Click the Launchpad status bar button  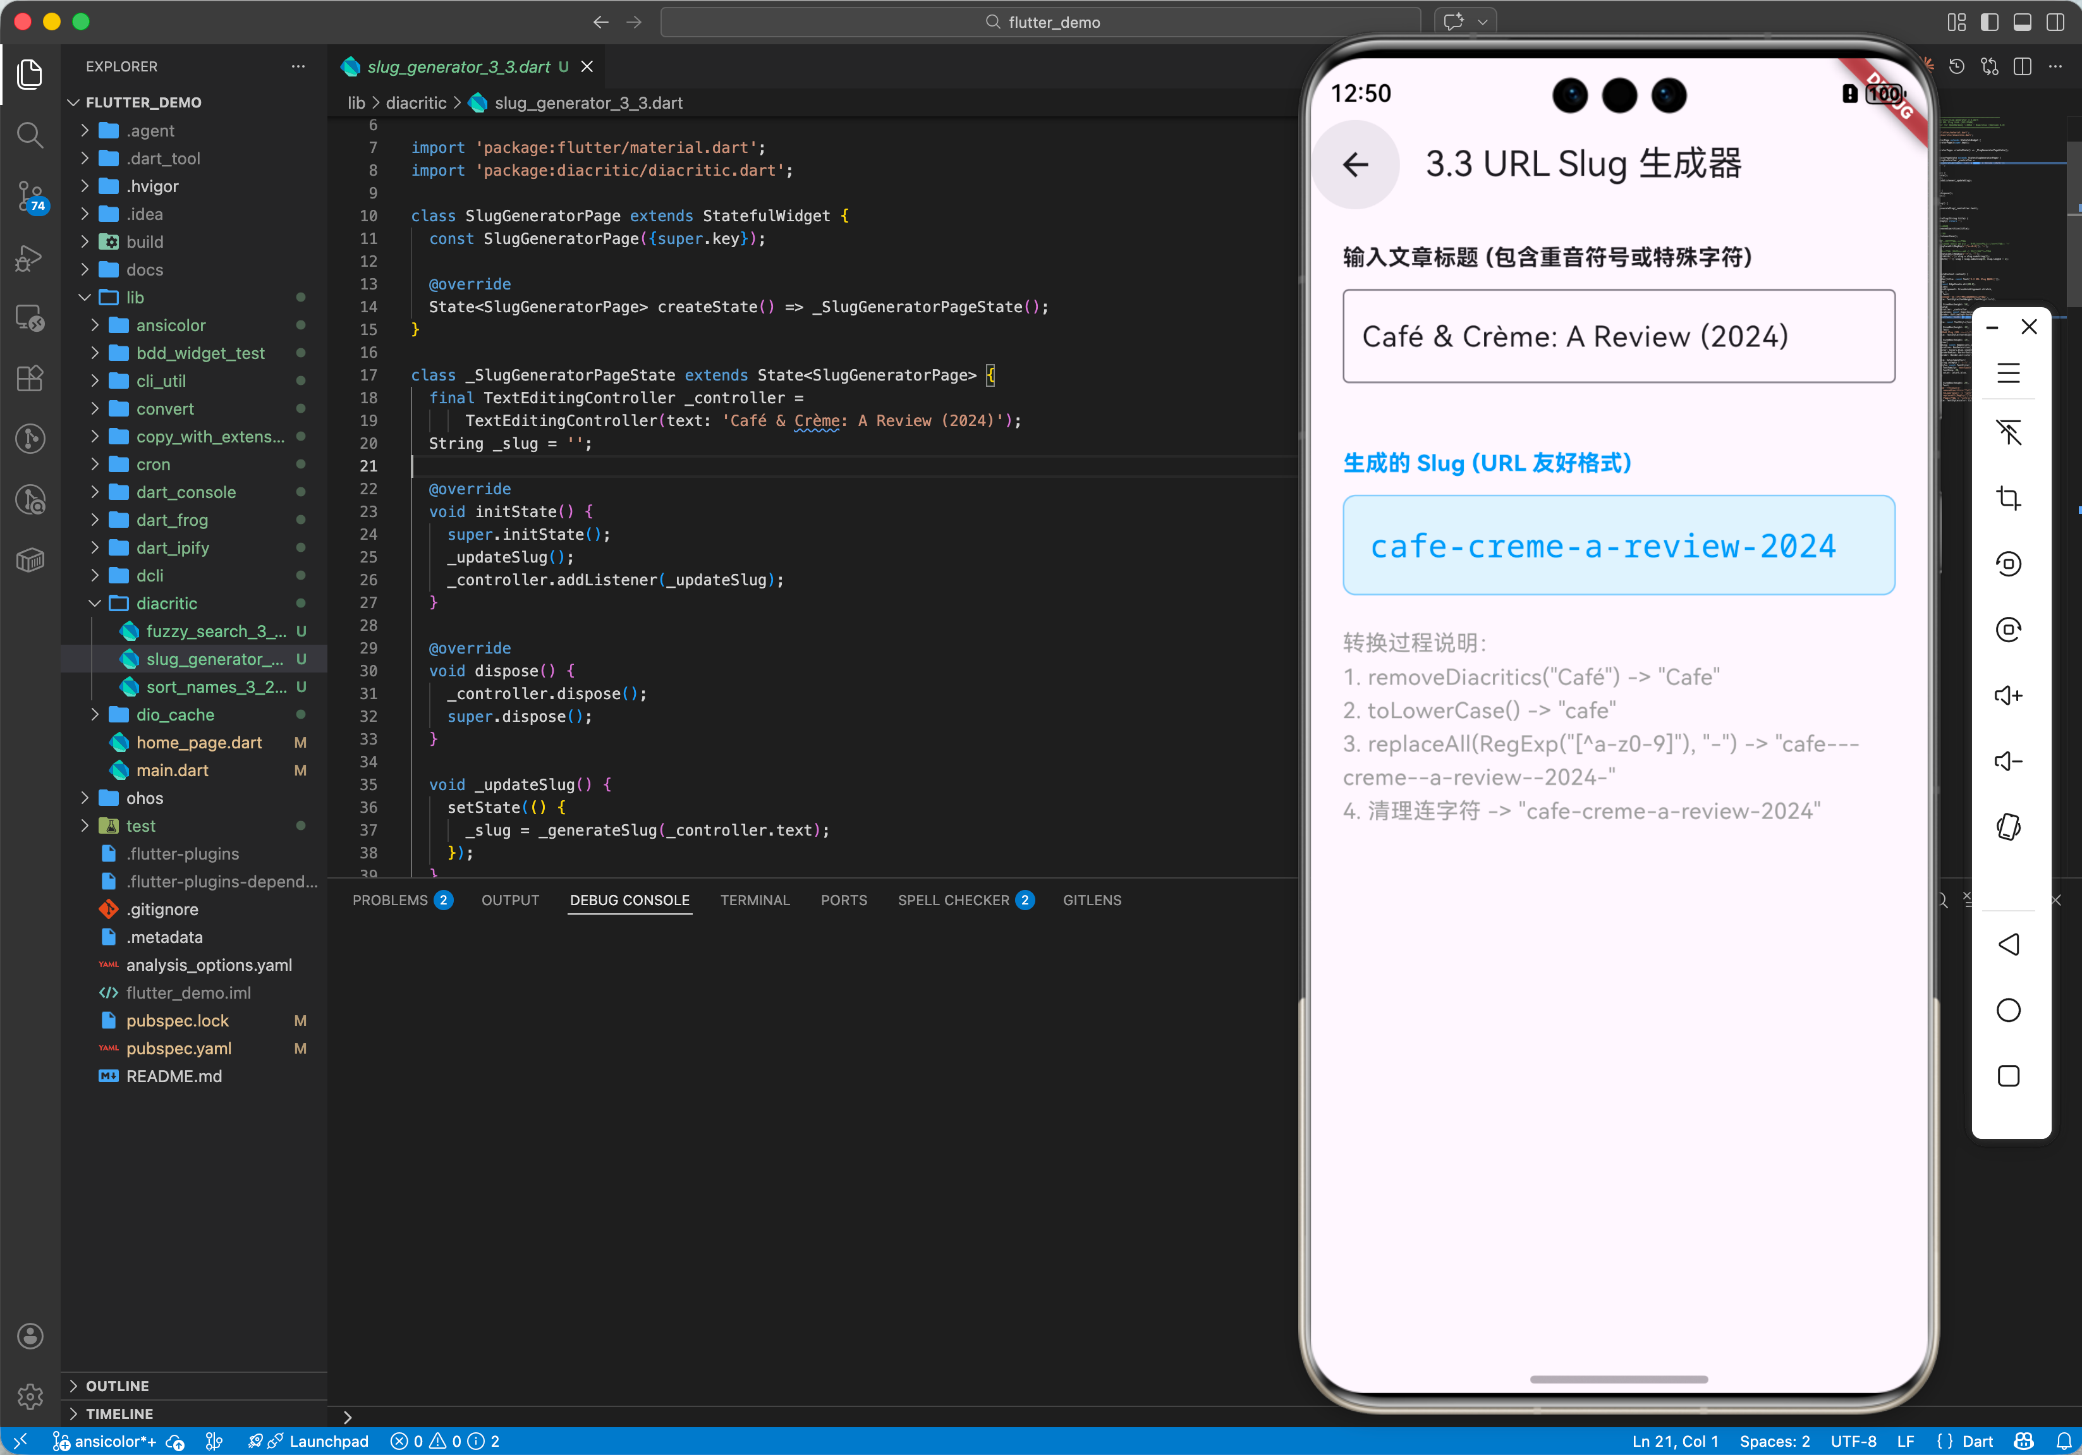(327, 1441)
